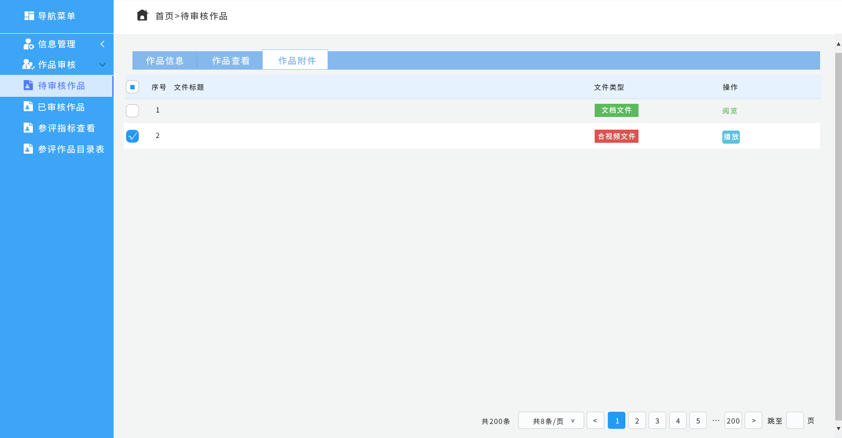This screenshot has height=438, width=842.
Task: Open the 共8条/页 page size dropdown
Action: click(551, 420)
